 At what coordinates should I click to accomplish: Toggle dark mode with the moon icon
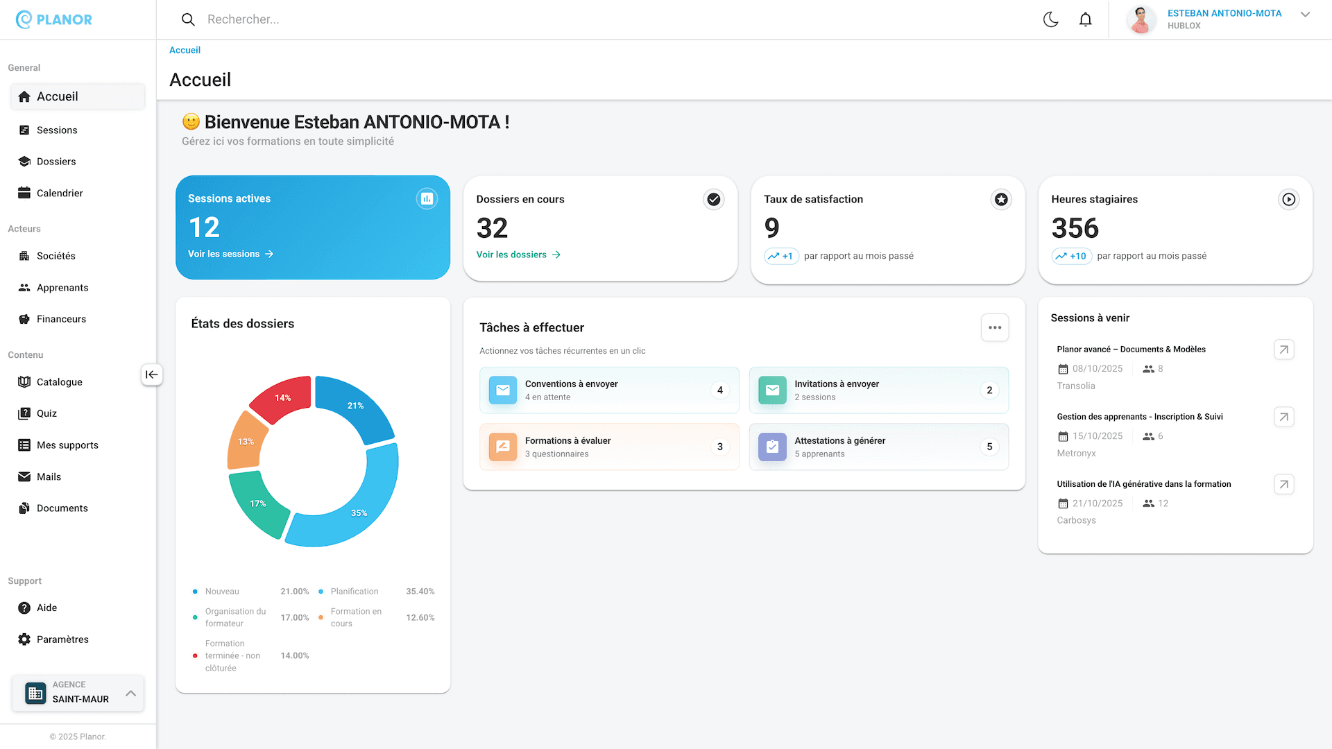(1050, 19)
